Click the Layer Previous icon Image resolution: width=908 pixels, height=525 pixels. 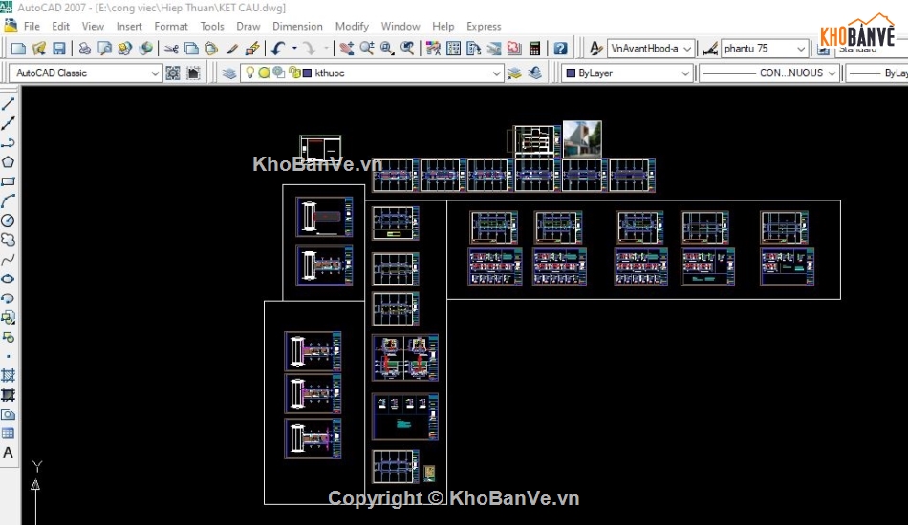pos(535,73)
